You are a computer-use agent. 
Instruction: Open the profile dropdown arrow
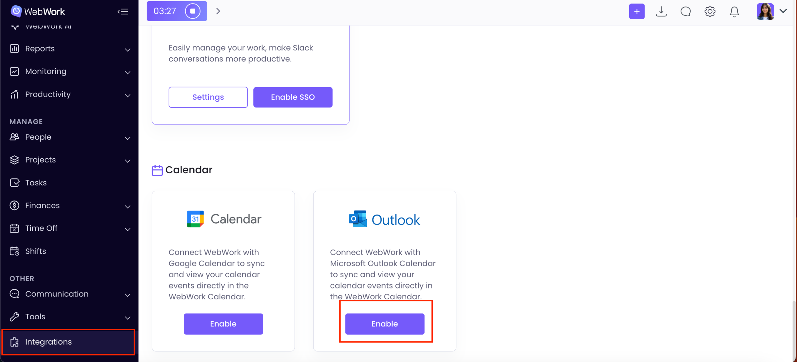(x=783, y=11)
